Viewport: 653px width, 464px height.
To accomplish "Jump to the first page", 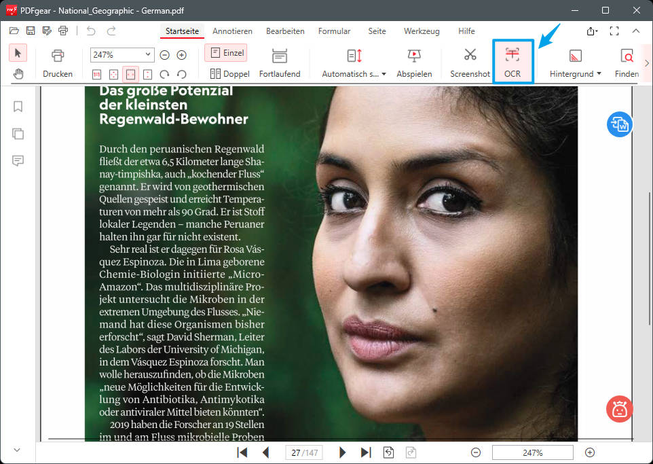I will point(242,452).
